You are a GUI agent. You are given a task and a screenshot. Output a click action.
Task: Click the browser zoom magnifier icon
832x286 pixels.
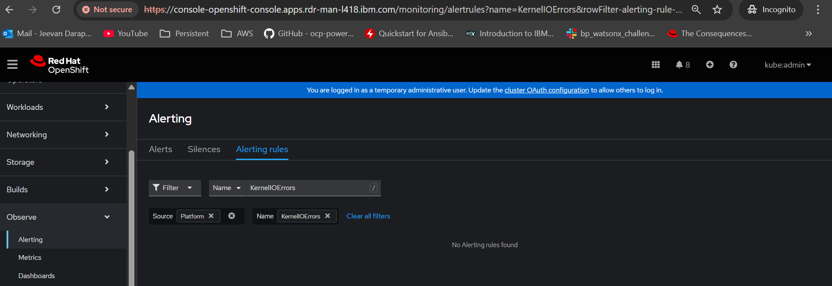pyautogui.click(x=696, y=10)
